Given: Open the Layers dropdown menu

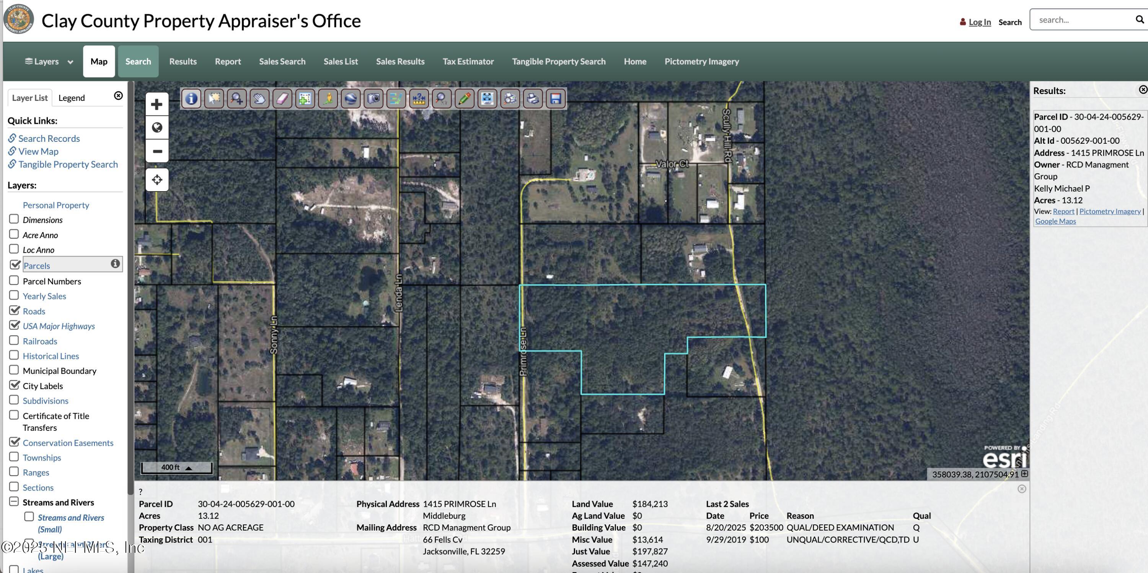Looking at the screenshot, I should click(49, 62).
